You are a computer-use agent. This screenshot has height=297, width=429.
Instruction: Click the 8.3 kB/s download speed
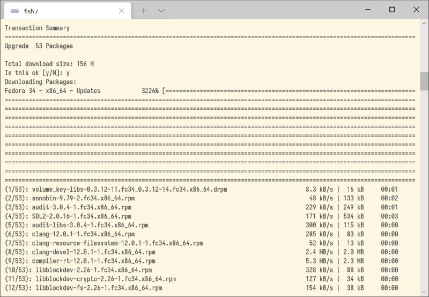click(319, 190)
